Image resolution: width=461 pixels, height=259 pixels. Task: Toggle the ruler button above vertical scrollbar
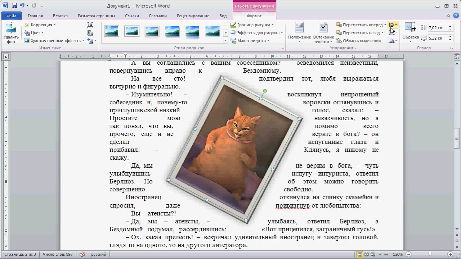pos(457,57)
